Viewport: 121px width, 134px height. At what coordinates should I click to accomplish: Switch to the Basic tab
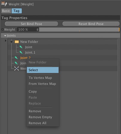6,11
